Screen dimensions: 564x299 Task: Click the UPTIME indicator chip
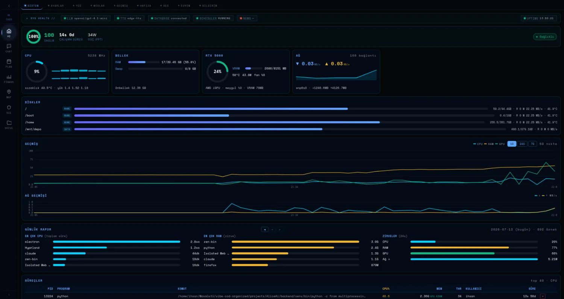(x=539, y=18)
